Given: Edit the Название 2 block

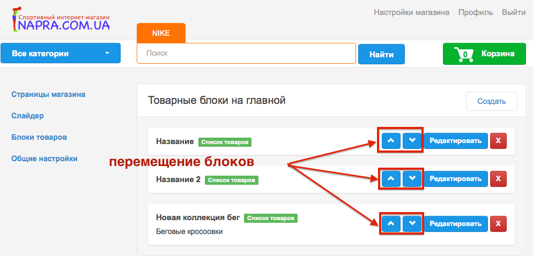Looking at the screenshot, I should click(456, 179).
